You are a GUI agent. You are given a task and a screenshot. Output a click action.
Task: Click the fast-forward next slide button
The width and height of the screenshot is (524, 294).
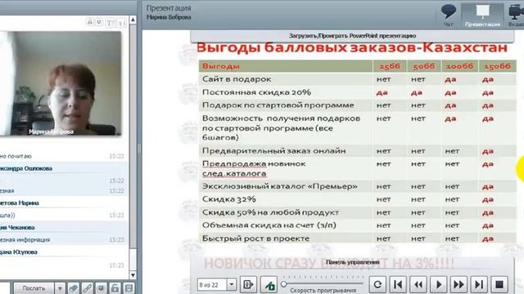click(x=458, y=285)
